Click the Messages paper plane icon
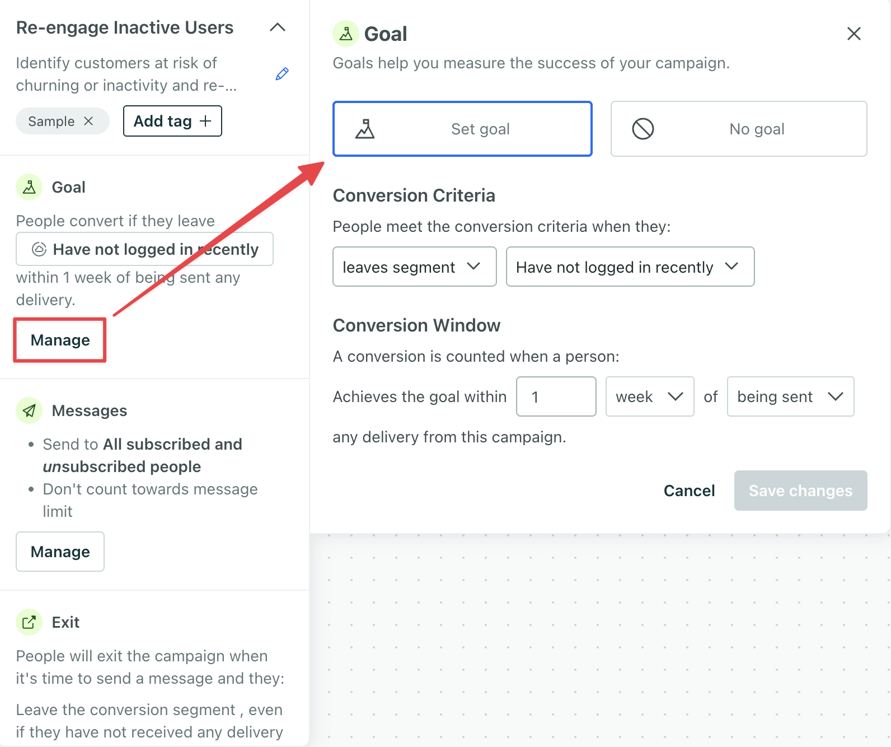Viewport: 891px width, 747px height. point(29,410)
